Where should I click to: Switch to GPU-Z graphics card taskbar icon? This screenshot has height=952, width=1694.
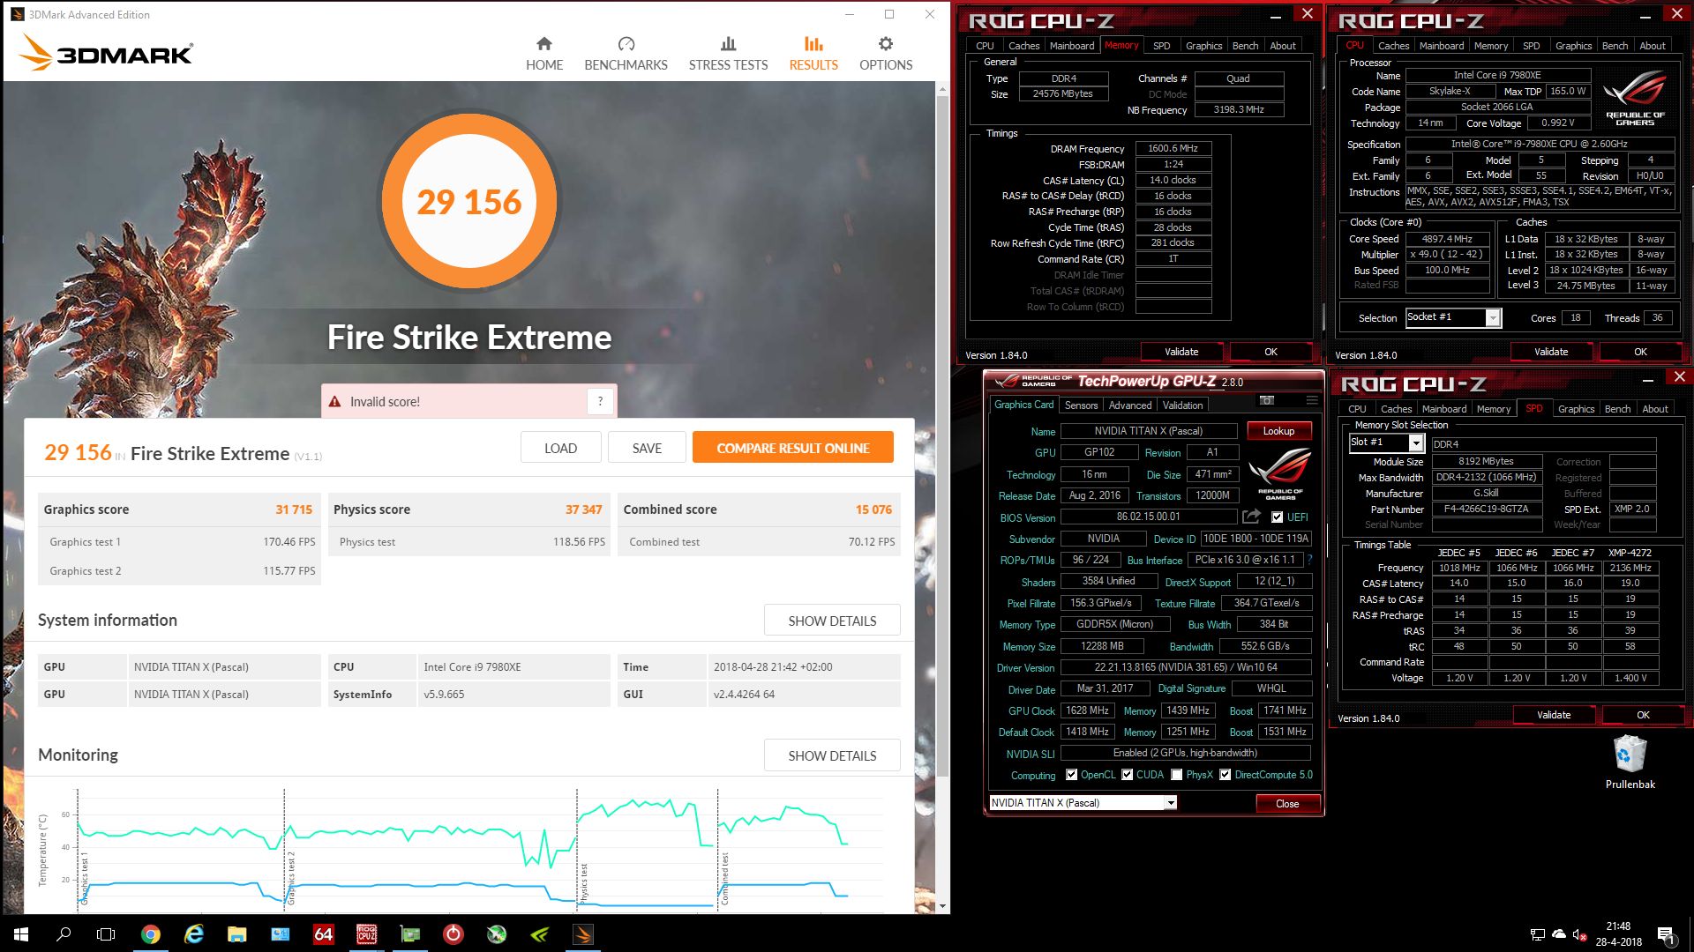[x=410, y=934]
